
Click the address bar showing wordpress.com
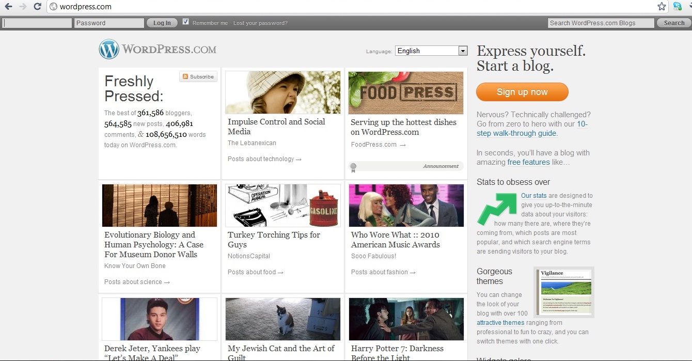(x=351, y=7)
